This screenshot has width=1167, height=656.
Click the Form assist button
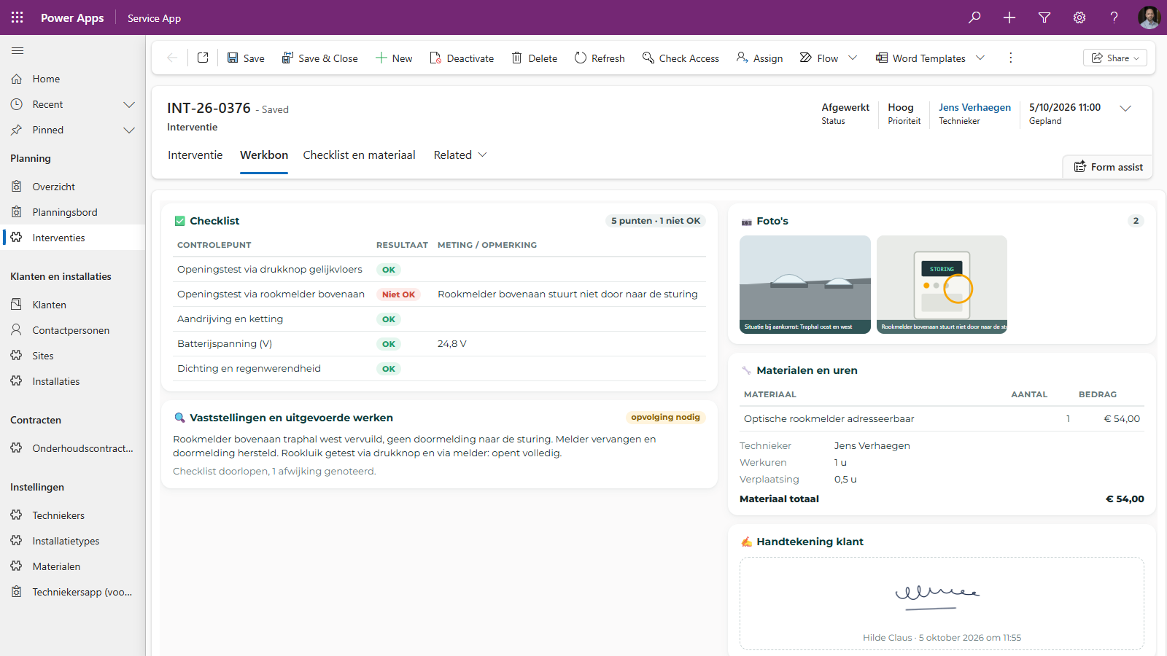[x=1108, y=167]
